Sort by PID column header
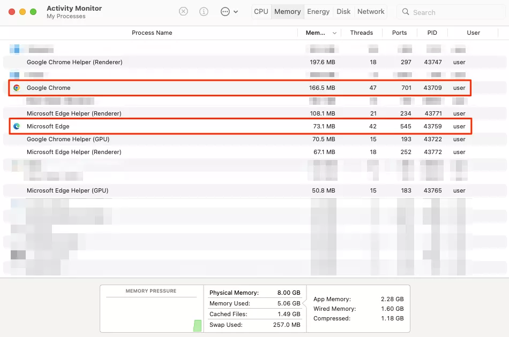This screenshot has height=337, width=509. pyautogui.click(x=432, y=33)
